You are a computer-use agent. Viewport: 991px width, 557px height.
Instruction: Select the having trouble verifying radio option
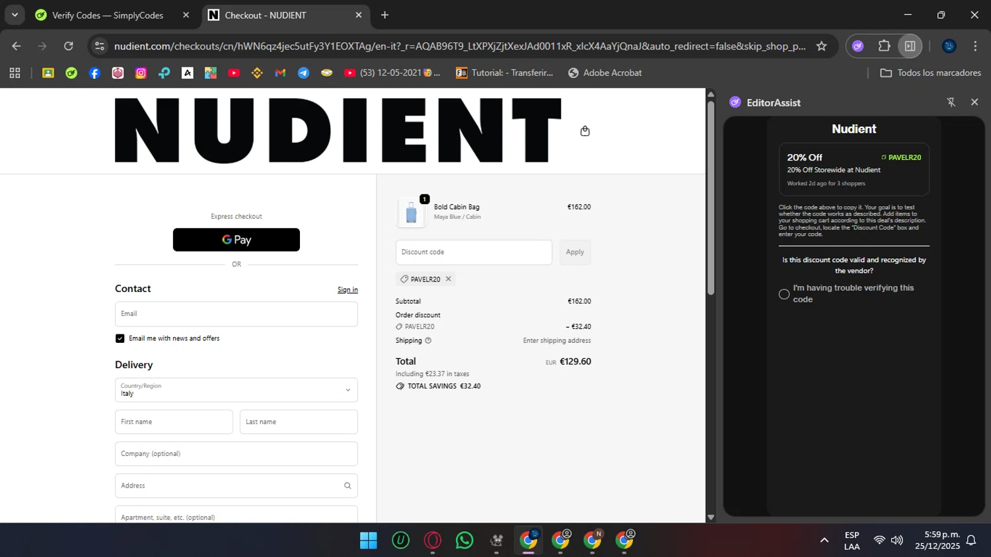(784, 294)
